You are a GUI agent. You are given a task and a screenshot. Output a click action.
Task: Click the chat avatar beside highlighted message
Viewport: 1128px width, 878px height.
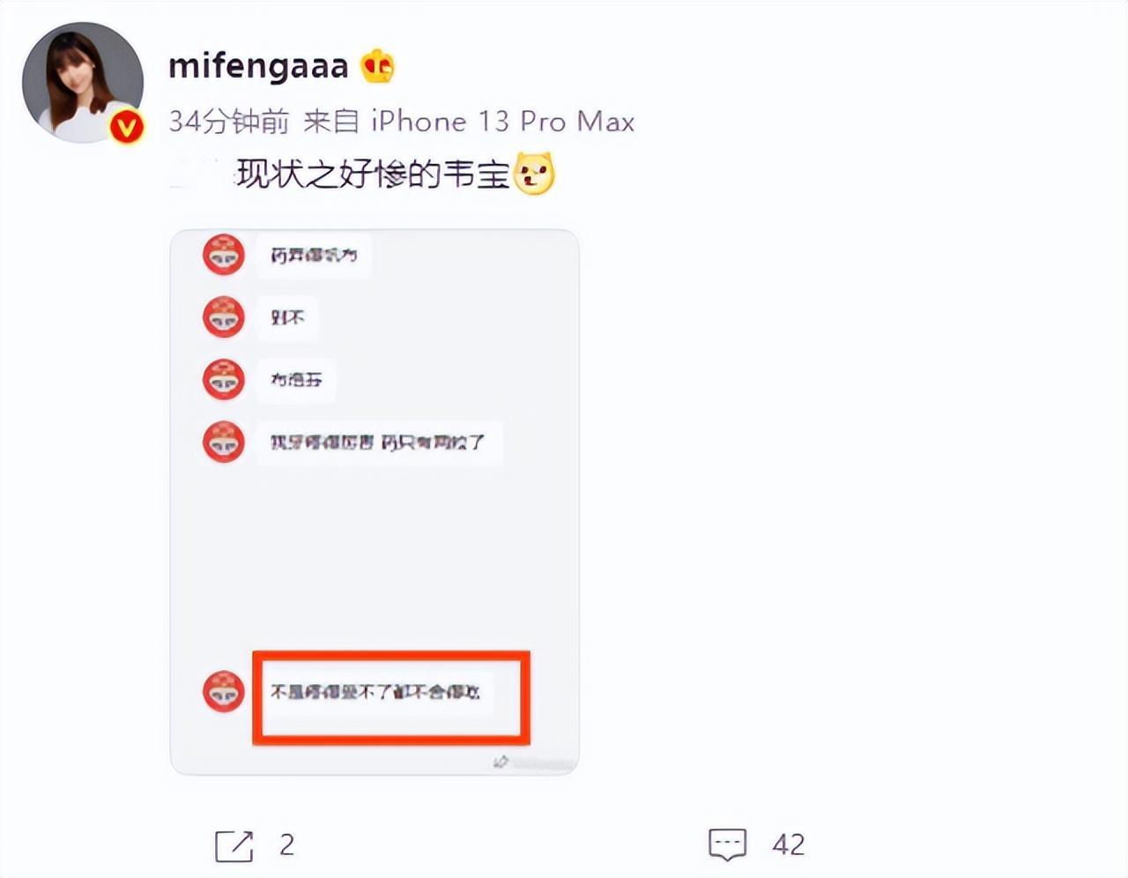coord(224,692)
